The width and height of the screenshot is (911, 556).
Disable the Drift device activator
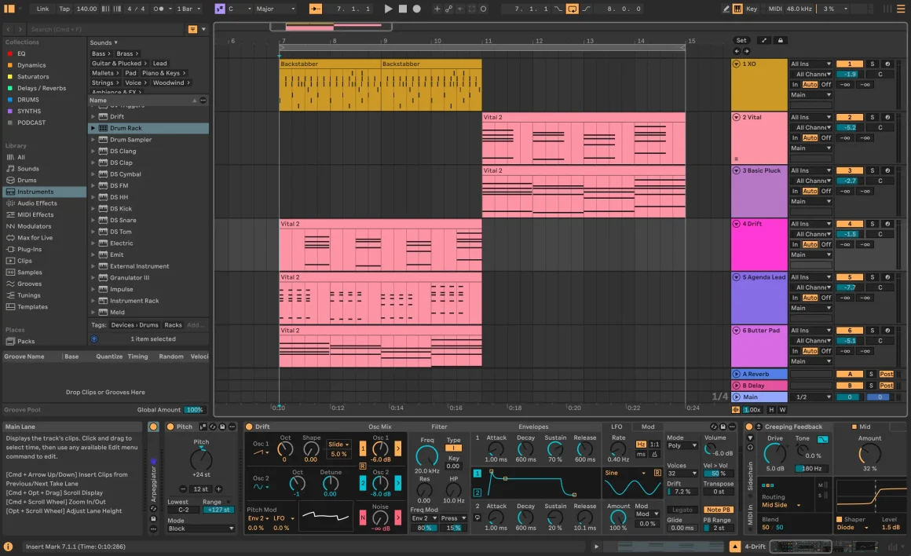250,426
